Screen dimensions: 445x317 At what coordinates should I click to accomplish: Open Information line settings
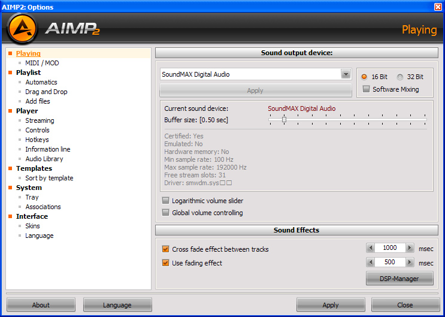pos(48,149)
